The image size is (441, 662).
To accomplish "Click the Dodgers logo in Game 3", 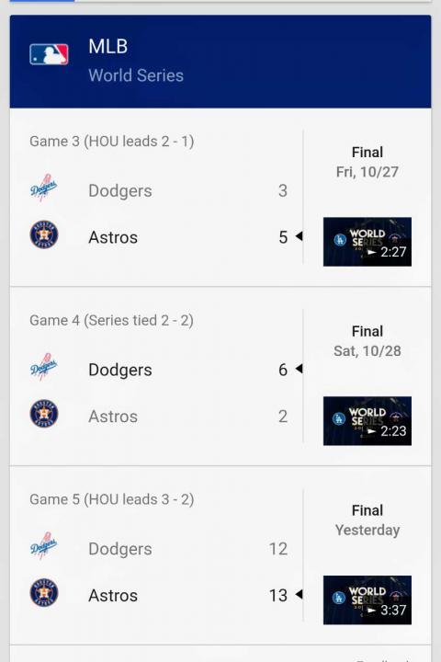I will click(43, 188).
